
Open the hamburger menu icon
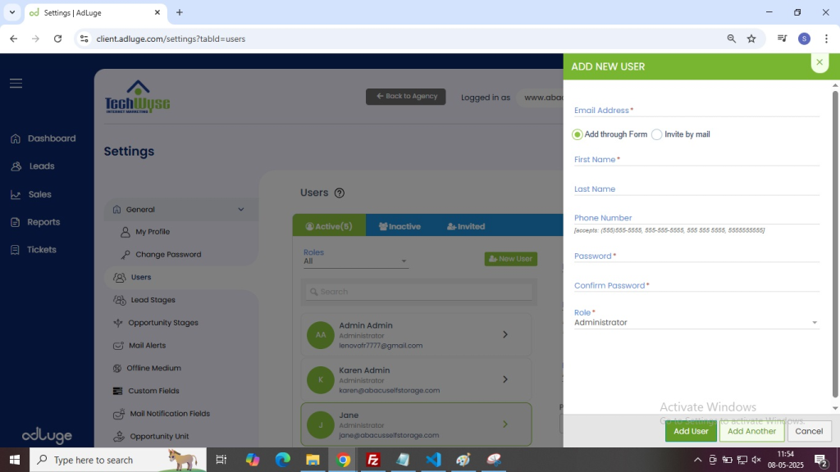[x=16, y=84]
